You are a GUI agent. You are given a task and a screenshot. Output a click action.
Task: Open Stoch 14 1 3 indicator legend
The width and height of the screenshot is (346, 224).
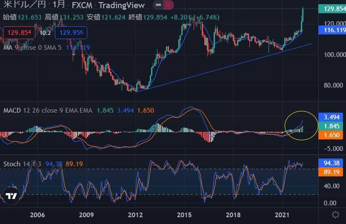pos(22,164)
